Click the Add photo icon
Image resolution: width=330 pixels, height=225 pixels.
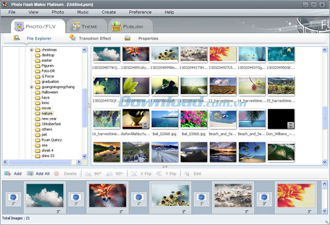pos(8,174)
